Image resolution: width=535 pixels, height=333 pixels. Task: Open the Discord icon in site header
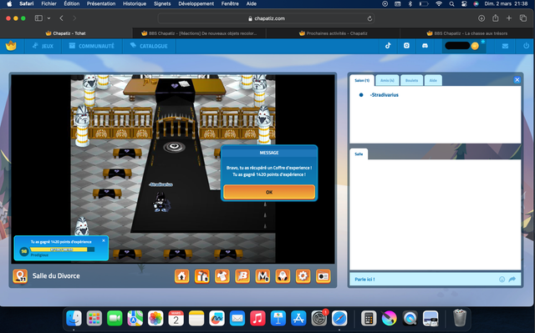tap(425, 46)
